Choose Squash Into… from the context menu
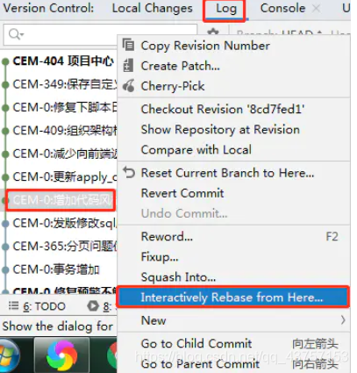Viewport: 357px width, 373px height. coord(178,277)
